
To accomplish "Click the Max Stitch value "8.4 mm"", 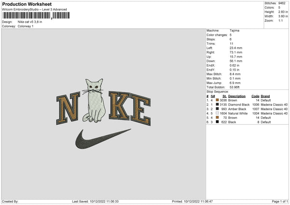I will pos(235,74).
